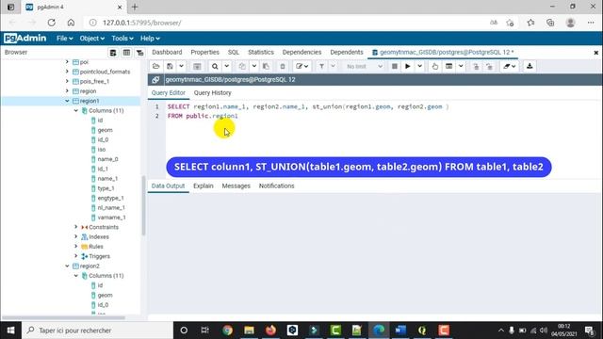
Task: Click the Copy icon in toolbar
Action: click(242, 67)
